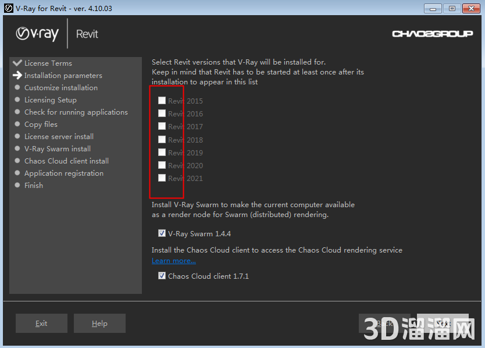The width and height of the screenshot is (485, 348).
Task: Click the checkmark icon beside License Terms
Action: coord(17,63)
